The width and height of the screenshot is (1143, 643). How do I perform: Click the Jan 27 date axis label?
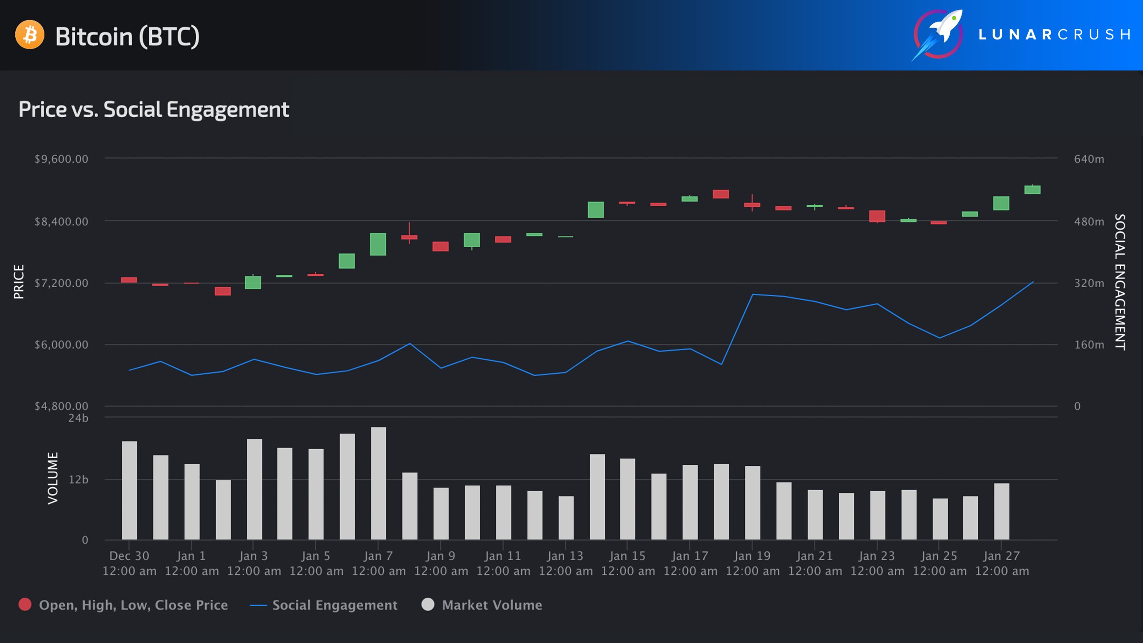[x=1002, y=563]
